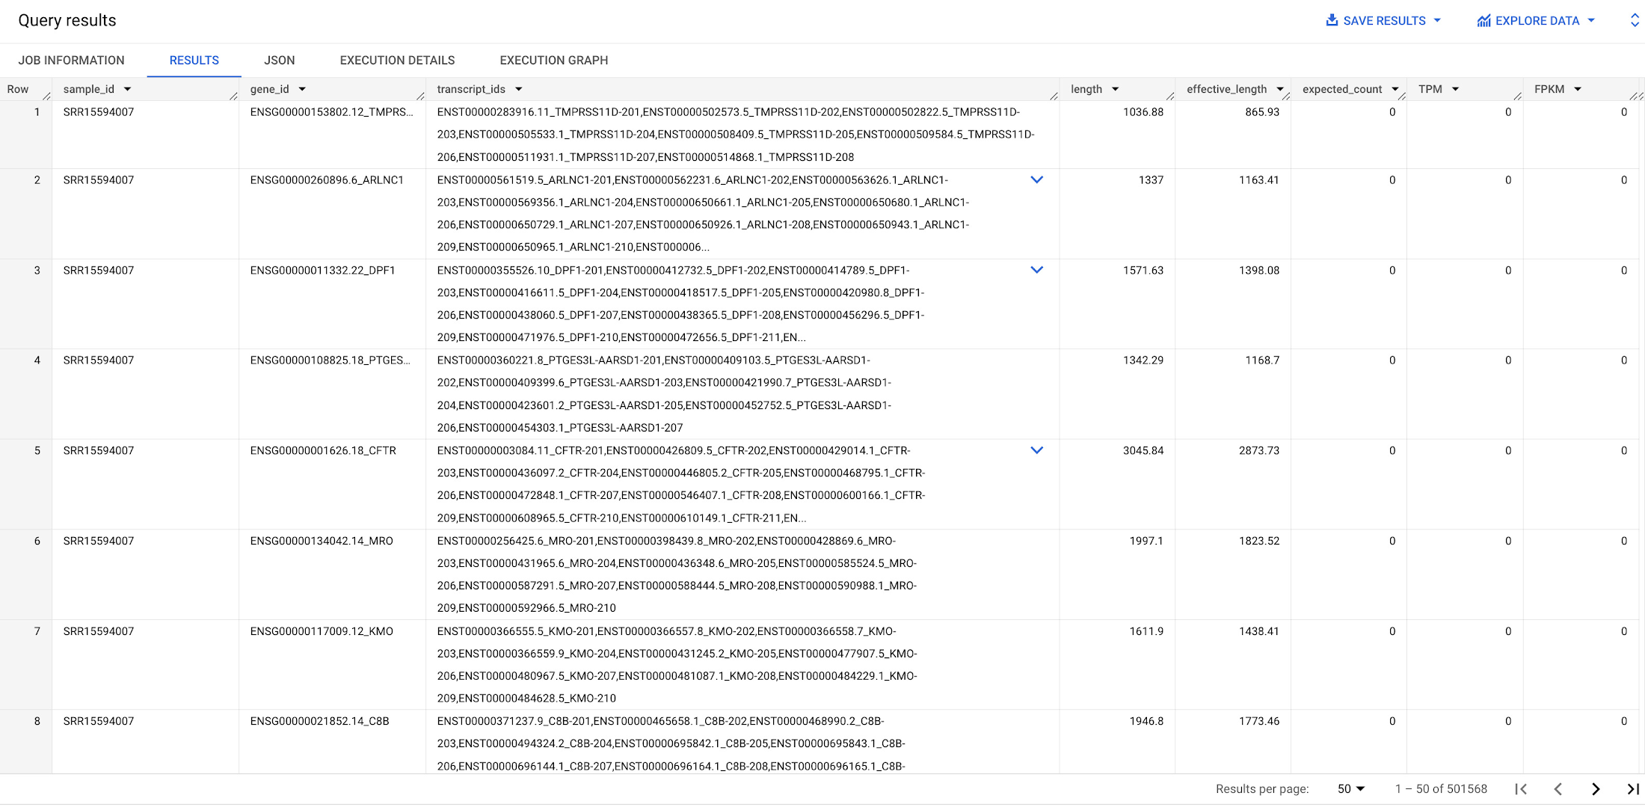This screenshot has height=807, width=1645.
Task: Click the sample_id column resize handle
Action: [x=234, y=96]
